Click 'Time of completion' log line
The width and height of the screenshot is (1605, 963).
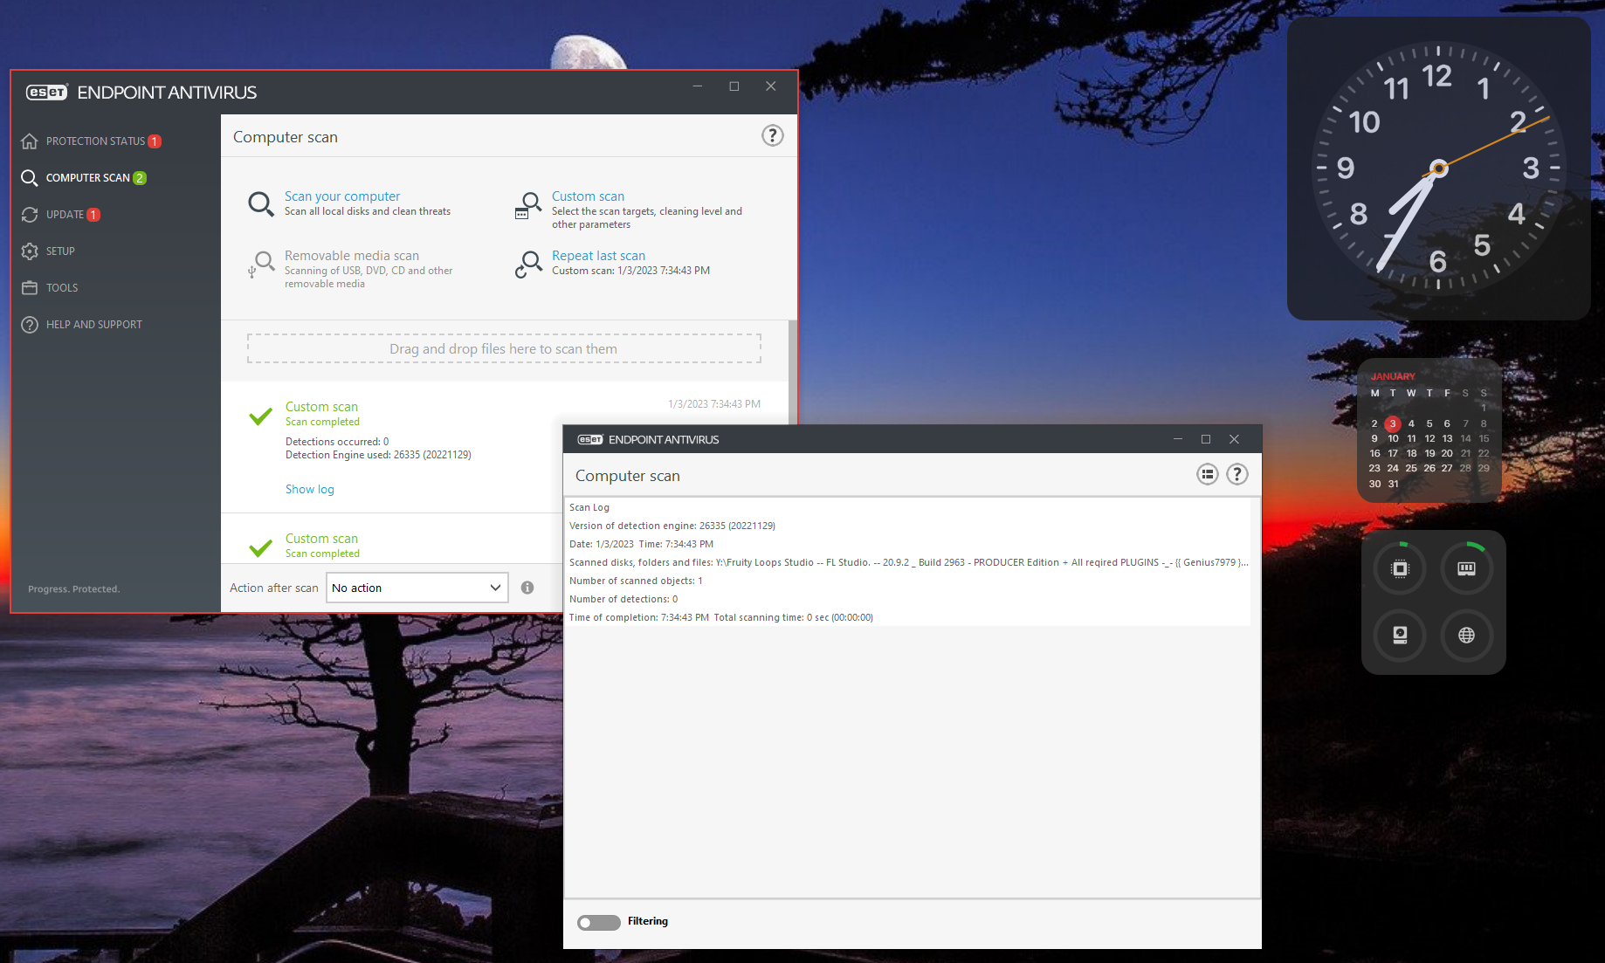tap(721, 617)
